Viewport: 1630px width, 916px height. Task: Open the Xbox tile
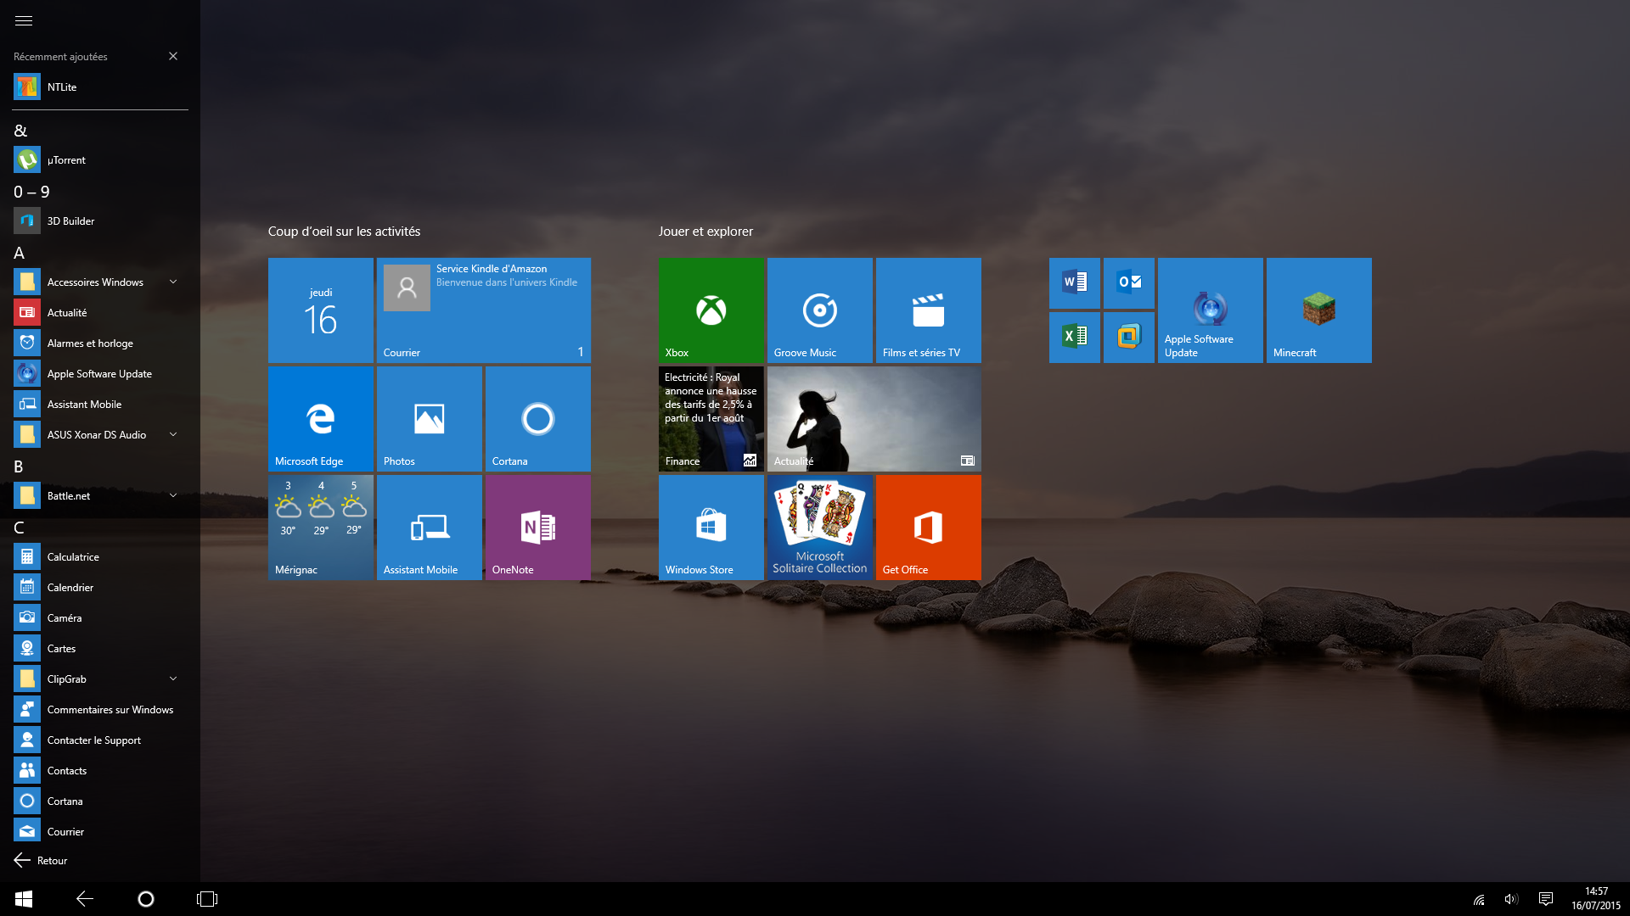pos(711,310)
